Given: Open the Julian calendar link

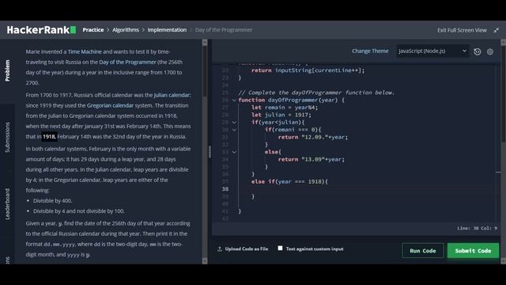Looking at the screenshot, I should [172, 95].
